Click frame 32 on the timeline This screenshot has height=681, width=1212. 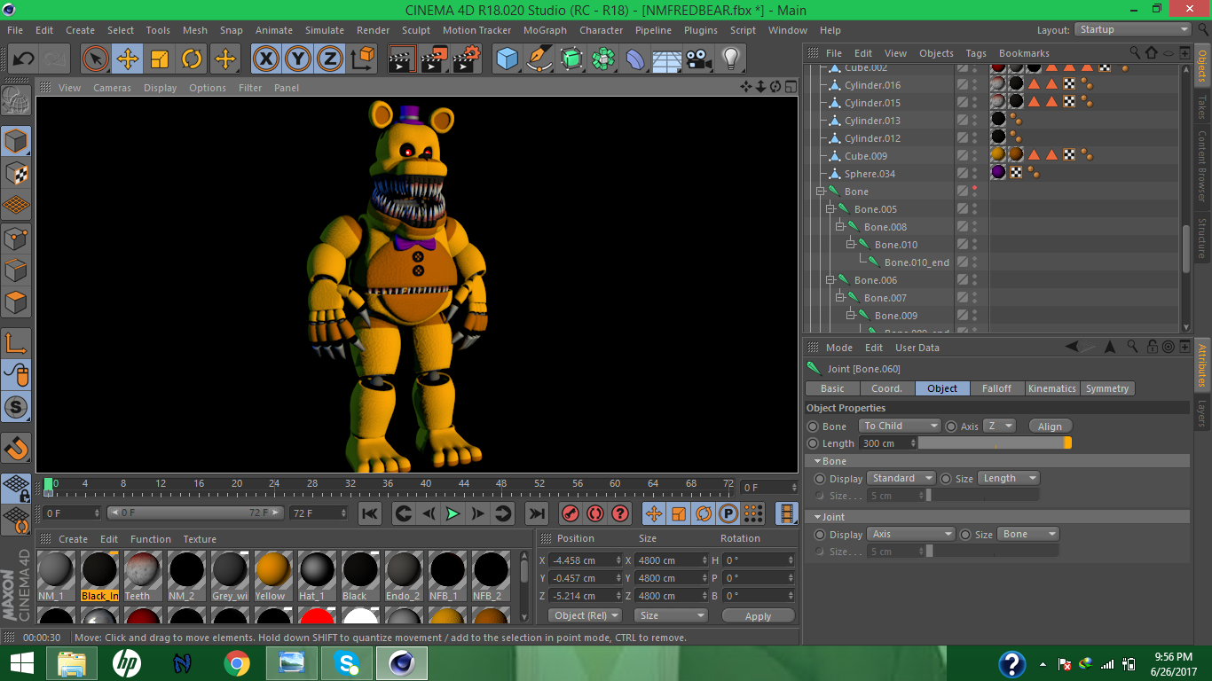(x=350, y=483)
